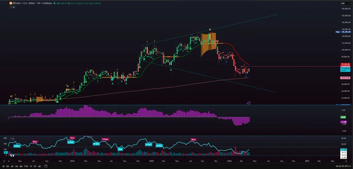
Task: Select the 5Y time range
Action: (35, 166)
